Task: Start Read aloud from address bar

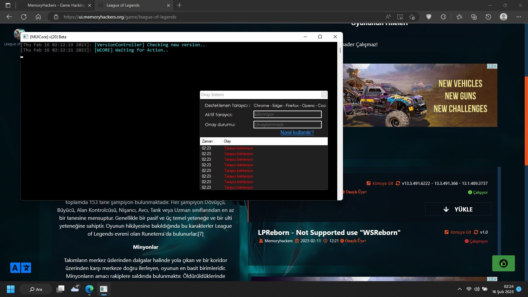Action: (x=388, y=17)
